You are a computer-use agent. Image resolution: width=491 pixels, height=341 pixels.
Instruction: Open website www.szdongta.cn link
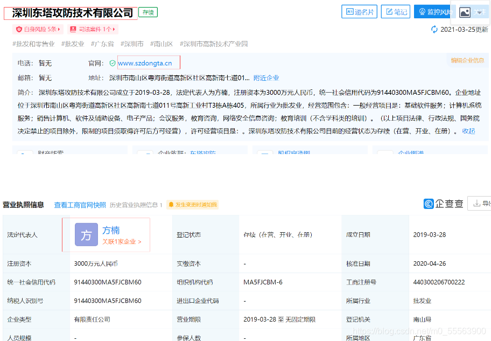tap(145, 64)
